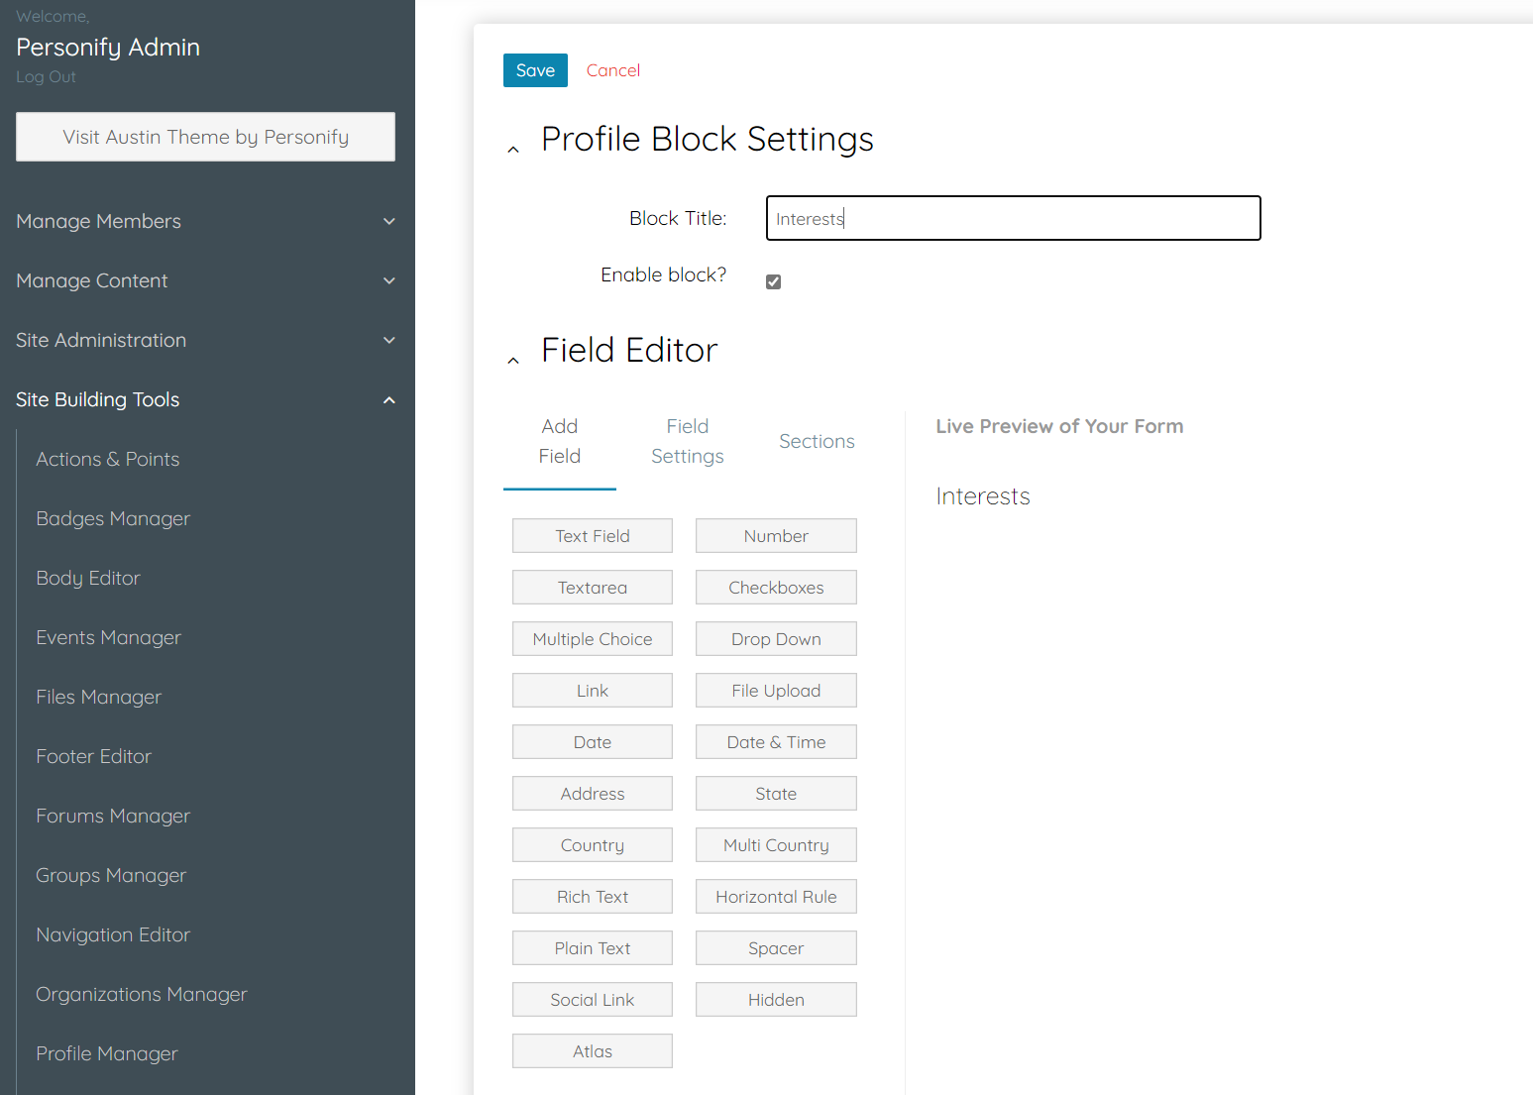Open Groups Manager

[x=111, y=875]
